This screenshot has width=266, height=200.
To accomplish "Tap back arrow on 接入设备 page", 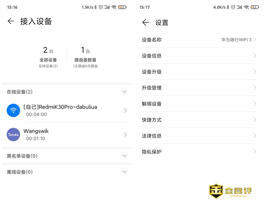I will click(x=11, y=21).
